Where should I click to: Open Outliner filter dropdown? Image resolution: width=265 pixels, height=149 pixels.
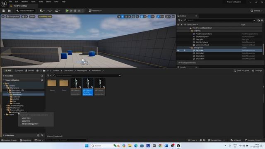click(180, 20)
